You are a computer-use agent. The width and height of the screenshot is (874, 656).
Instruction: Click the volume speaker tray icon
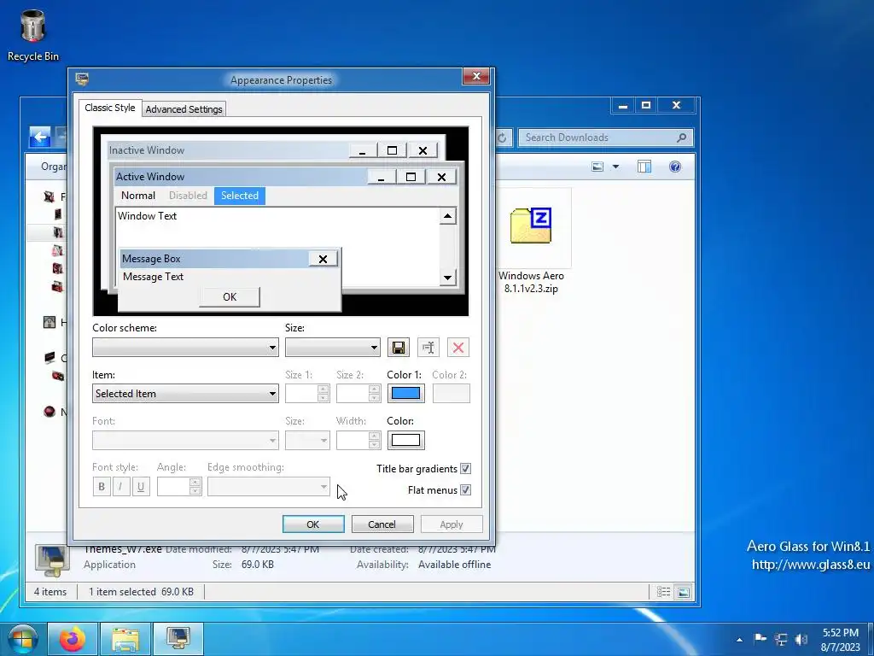click(x=801, y=639)
